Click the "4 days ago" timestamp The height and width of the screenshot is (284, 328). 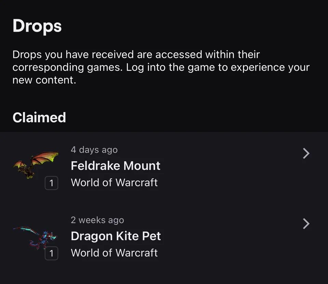pos(94,150)
